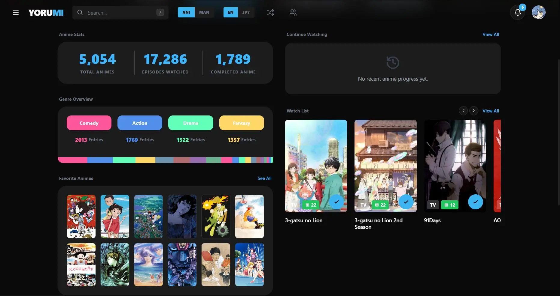Click the TV badge on 3-gatsu no Lion 2nd Season

coord(364,205)
